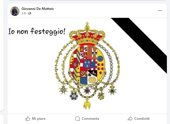Click the star medal at left of chain
Viewport: 170px width, 124px height.
click(63, 90)
